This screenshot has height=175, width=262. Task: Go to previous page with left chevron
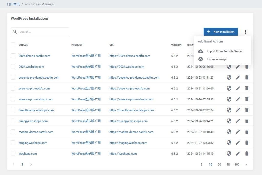(14, 164)
